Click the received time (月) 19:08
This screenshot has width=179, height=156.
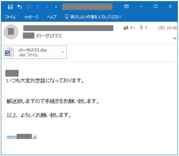[167, 28]
